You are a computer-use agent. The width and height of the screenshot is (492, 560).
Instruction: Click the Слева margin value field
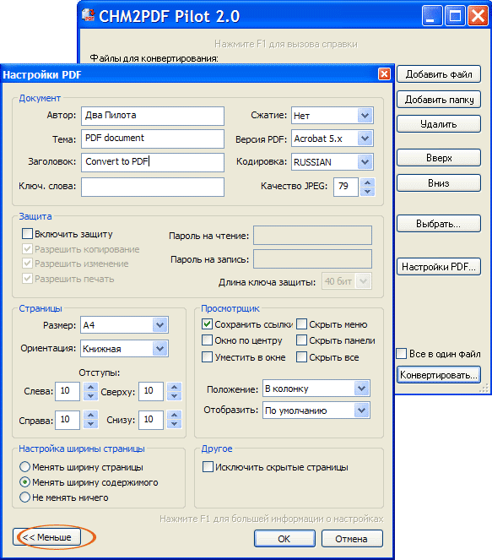point(68,391)
